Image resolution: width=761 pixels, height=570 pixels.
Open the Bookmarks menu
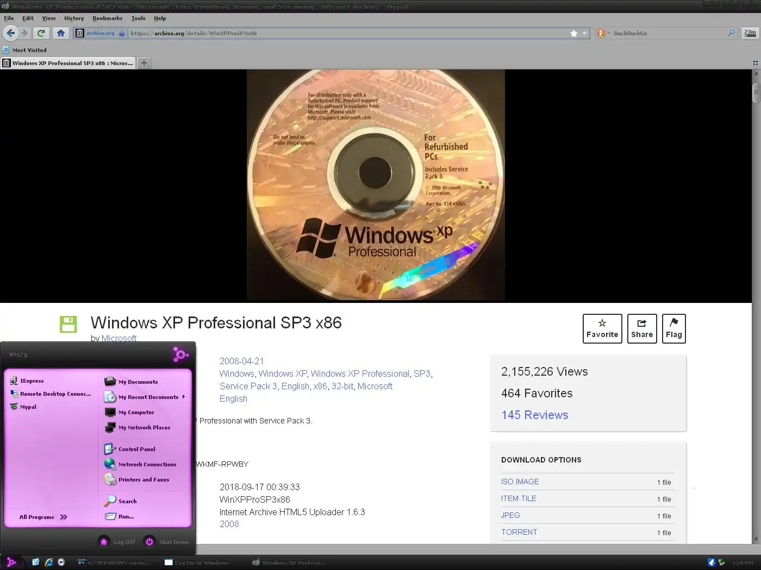(x=107, y=18)
